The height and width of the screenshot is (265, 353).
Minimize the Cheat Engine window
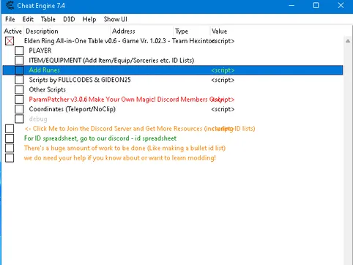291,5
